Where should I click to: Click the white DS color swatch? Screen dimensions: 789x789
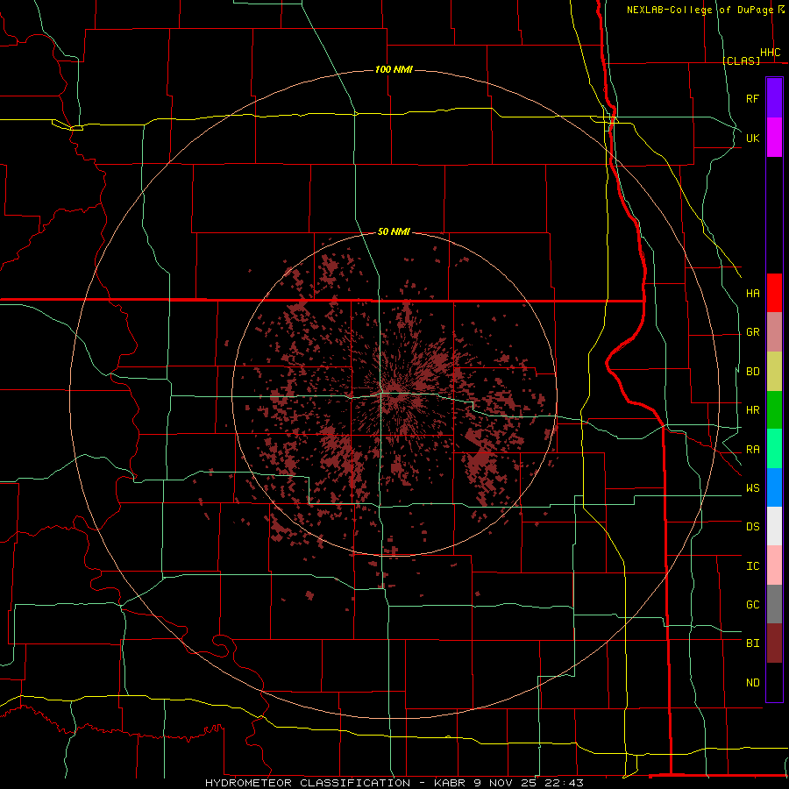coord(774,526)
